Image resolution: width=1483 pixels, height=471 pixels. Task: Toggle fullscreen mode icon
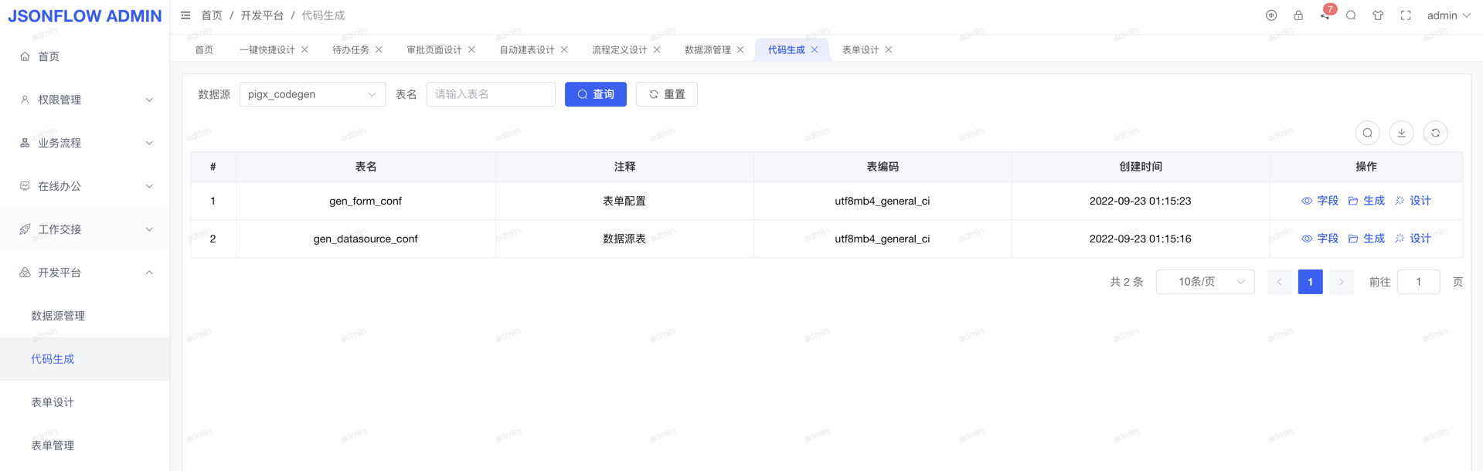[1406, 15]
